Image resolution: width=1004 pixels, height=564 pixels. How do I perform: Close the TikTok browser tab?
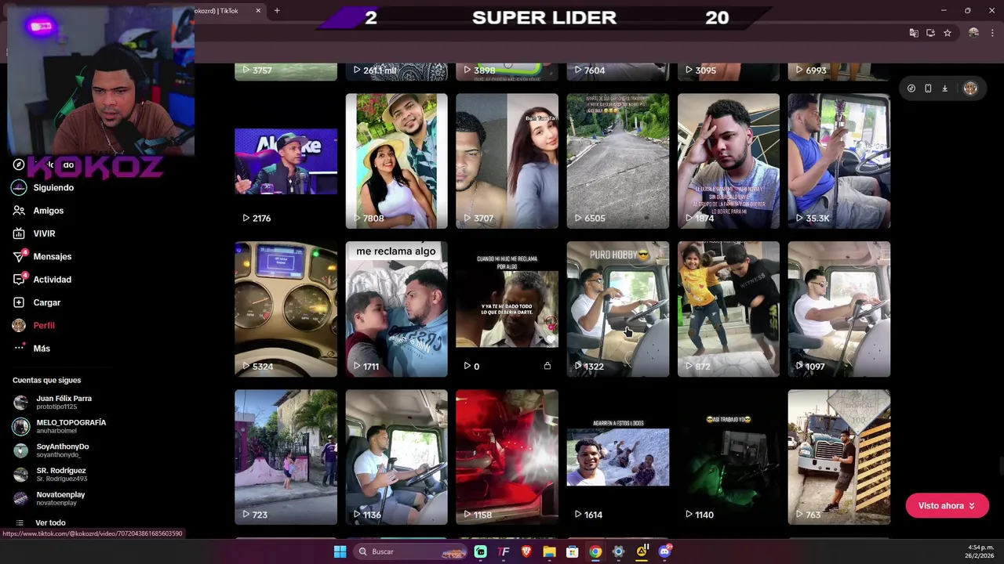coord(258,11)
